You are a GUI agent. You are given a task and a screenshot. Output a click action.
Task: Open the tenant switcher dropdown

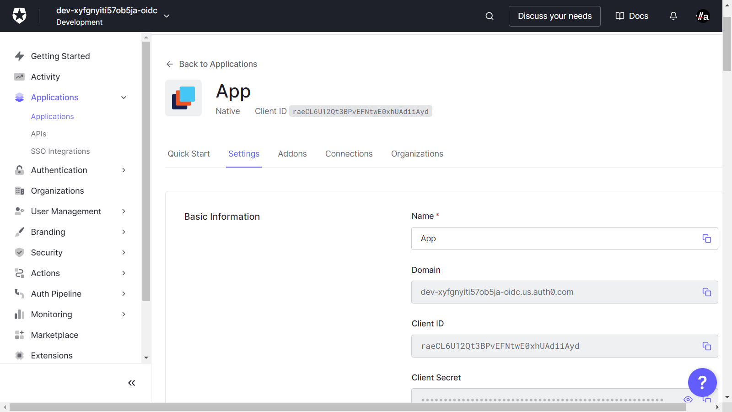pyautogui.click(x=167, y=16)
